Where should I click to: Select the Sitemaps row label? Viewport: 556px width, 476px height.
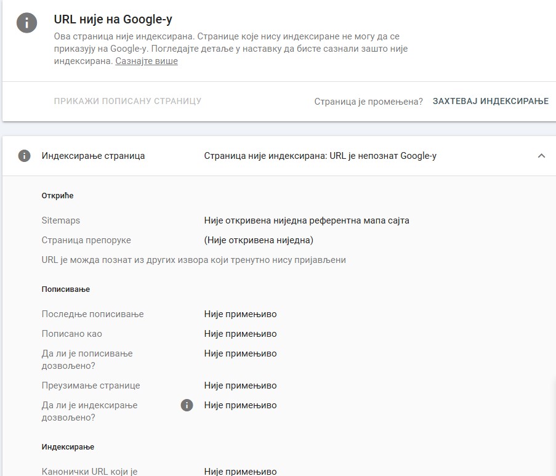[60, 220]
